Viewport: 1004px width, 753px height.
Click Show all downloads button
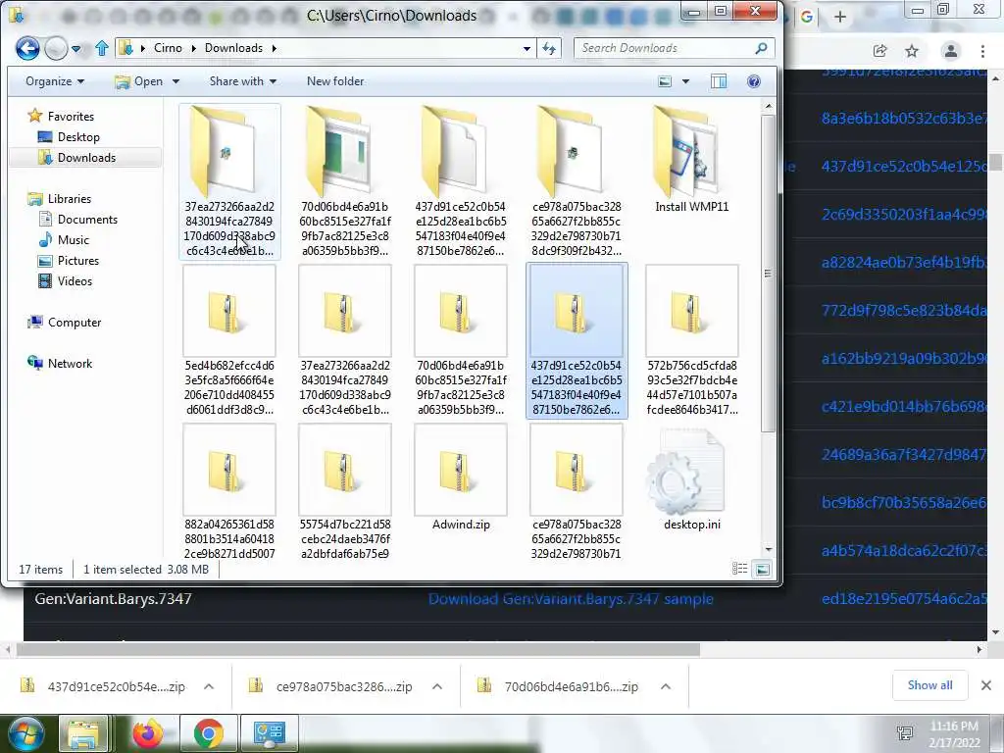coord(929,685)
